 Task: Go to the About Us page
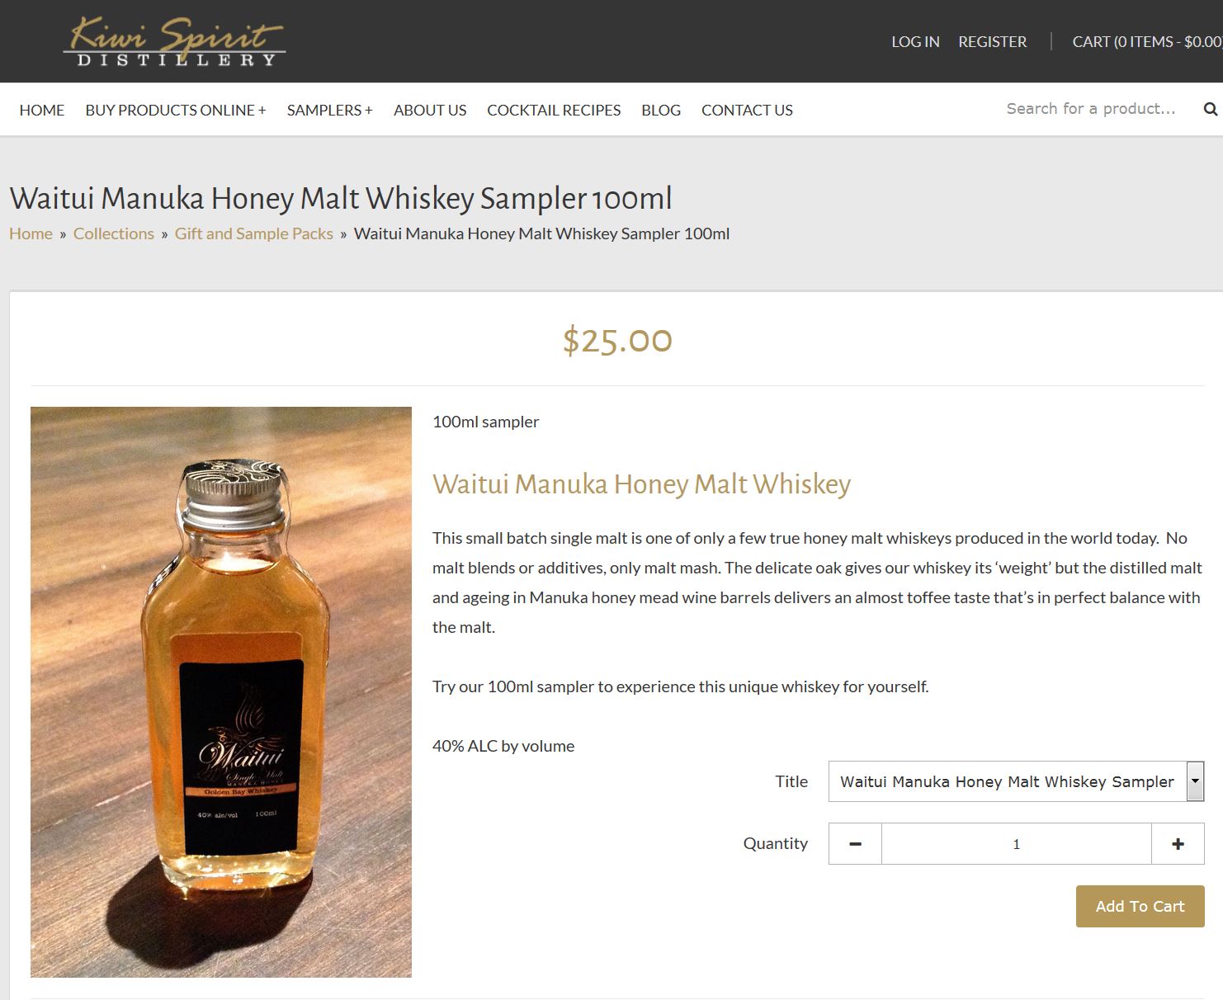click(430, 110)
